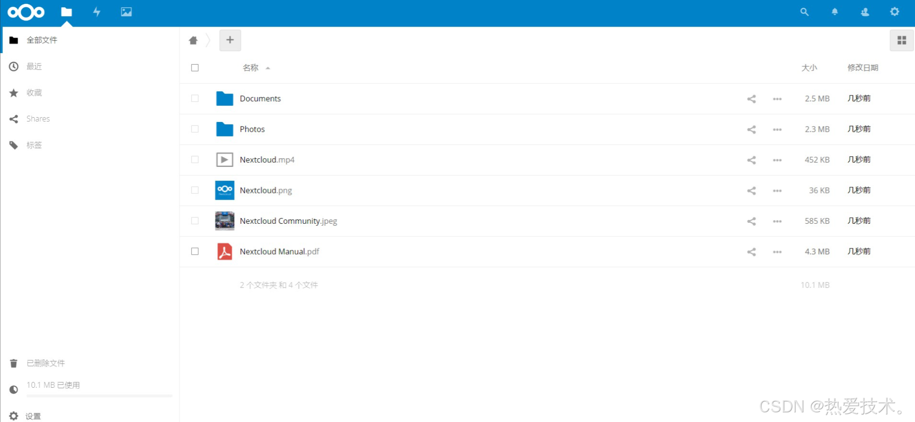The height and width of the screenshot is (422, 915).
Task: Share the Photos folder
Action: coord(751,129)
